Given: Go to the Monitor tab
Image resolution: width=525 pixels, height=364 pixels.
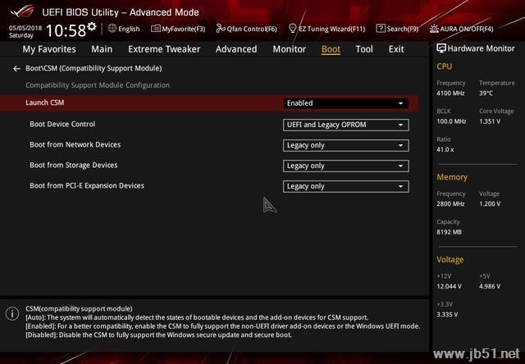Looking at the screenshot, I should point(290,49).
